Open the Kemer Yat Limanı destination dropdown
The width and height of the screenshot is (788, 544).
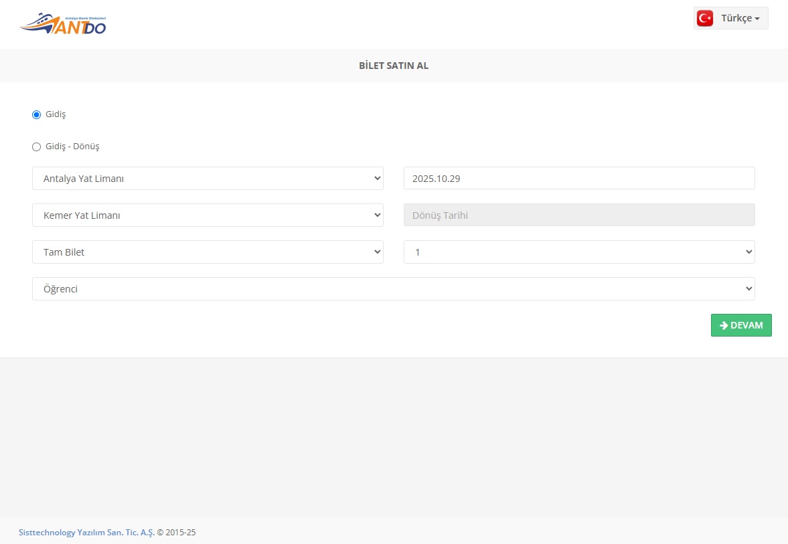pyautogui.click(x=208, y=215)
